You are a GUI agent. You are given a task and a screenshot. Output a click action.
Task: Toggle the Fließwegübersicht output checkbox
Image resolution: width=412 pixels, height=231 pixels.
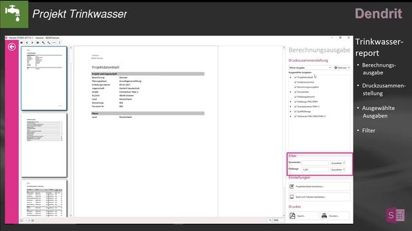coord(295,97)
